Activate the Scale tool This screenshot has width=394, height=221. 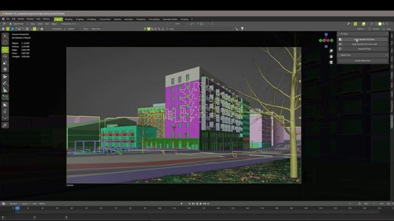(x=5, y=63)
